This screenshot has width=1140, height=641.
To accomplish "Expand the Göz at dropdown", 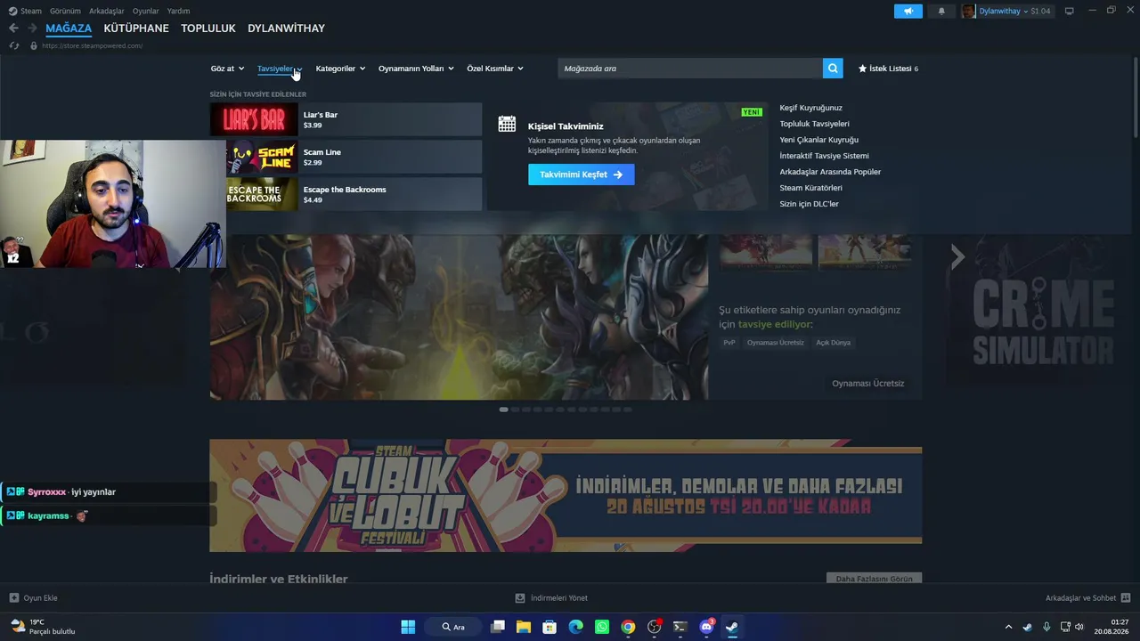I will (x=227, y=69).
